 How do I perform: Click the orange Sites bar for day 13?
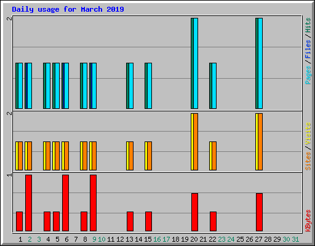[131, 156]
